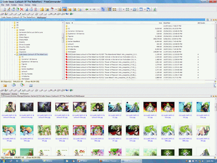Click the Forward arrow icon
The width and height of the screenshot is (217, 163).
tap(94, 9)
